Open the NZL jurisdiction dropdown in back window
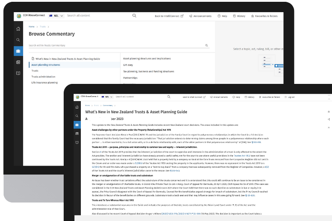The height and width of the screenshot is (221, 332). pyautogui.click(x=56, y=16)
